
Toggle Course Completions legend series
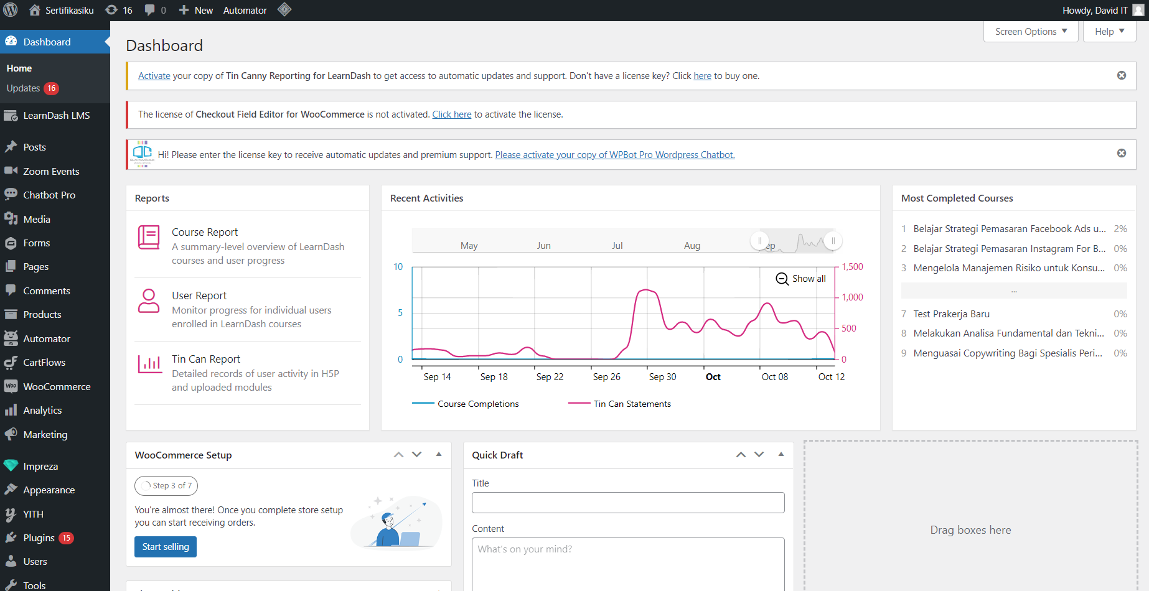pos(465,404)
